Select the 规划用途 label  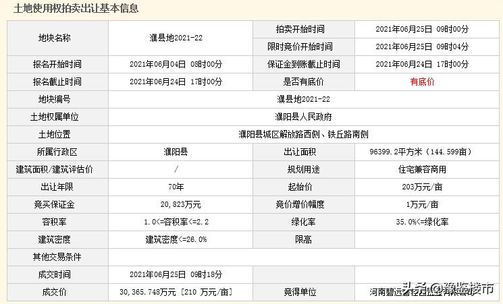click(303, 169)
